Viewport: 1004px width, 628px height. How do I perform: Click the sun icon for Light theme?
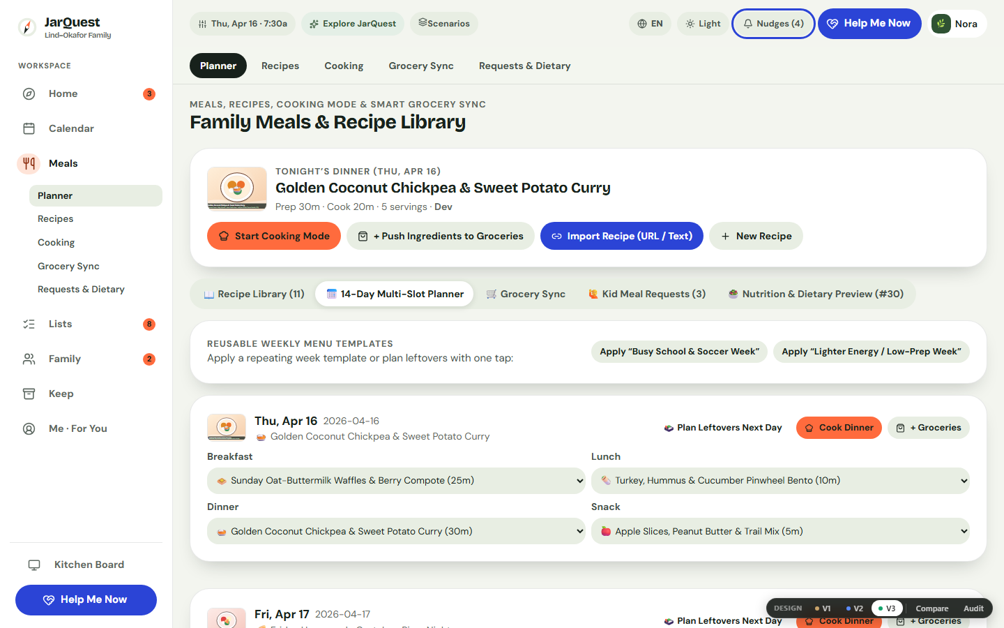(690, 24)
